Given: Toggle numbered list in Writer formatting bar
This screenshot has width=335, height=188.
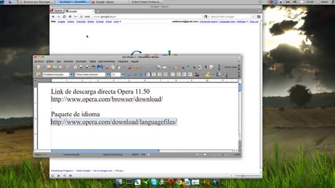Looking at the screenshot, I should 172,74.
